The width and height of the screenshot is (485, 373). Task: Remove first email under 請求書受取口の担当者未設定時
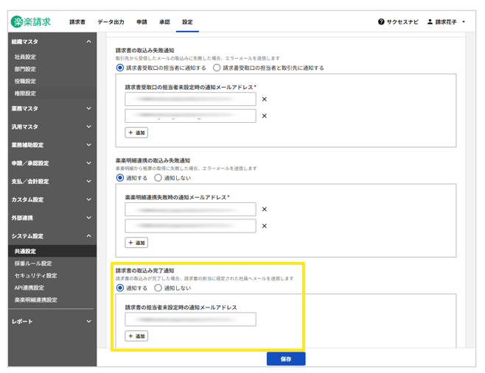264,99
